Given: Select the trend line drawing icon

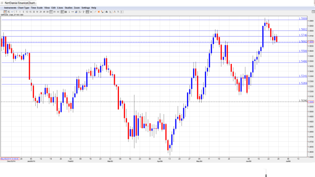Looking at the screenshot, I should click(x=95, y=12).
